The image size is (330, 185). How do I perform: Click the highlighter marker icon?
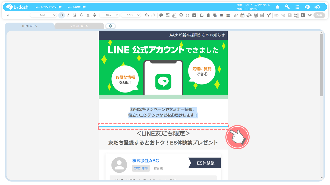pyautogui.click(x=95, y=15)
